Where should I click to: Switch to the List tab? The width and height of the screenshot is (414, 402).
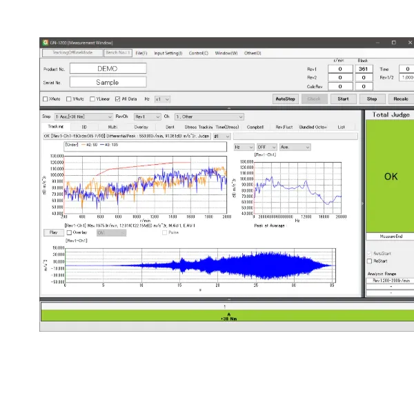341,127
